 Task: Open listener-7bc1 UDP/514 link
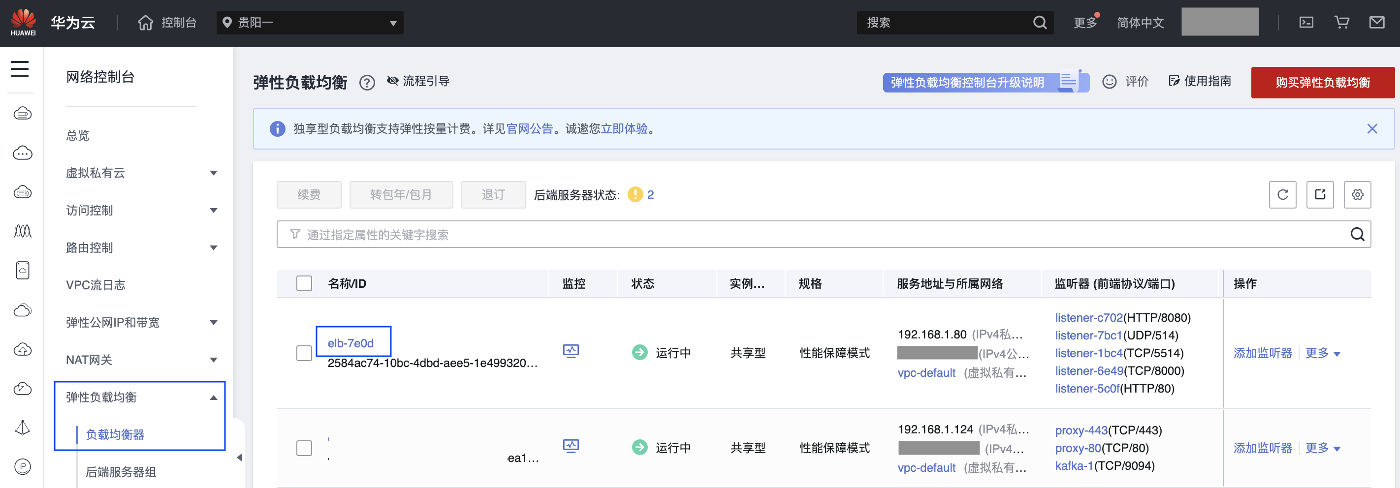(1088, 335)
